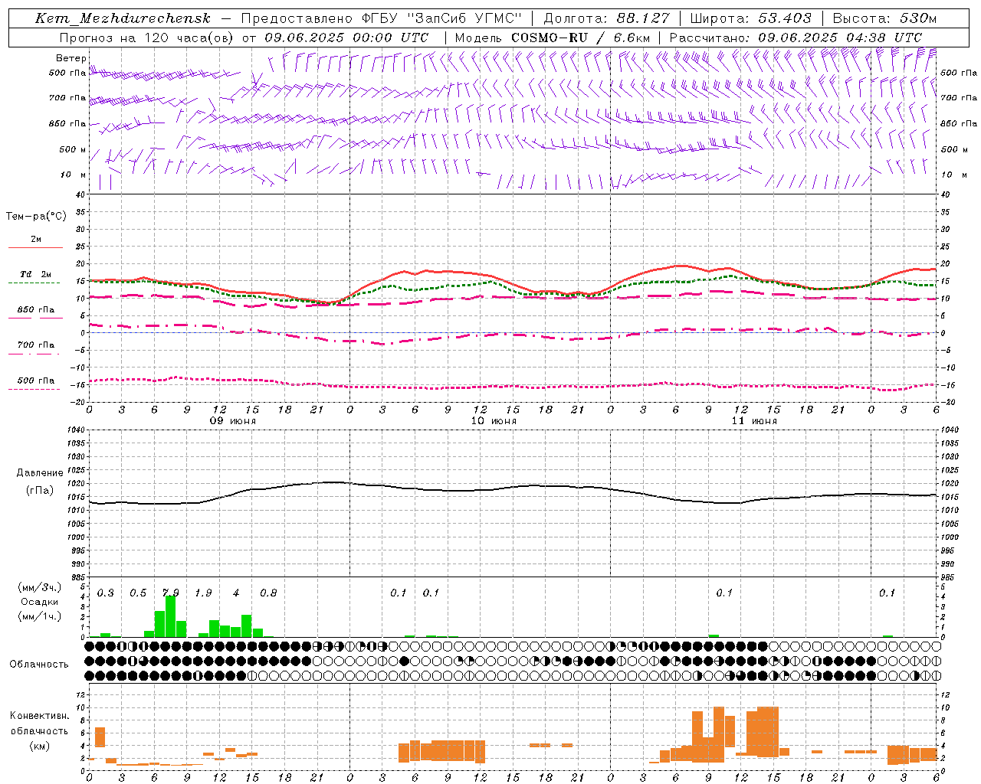Click the 3-hour precipitation value 7.9
Viewport: 981px width, 784px height.
click(170, 593)
